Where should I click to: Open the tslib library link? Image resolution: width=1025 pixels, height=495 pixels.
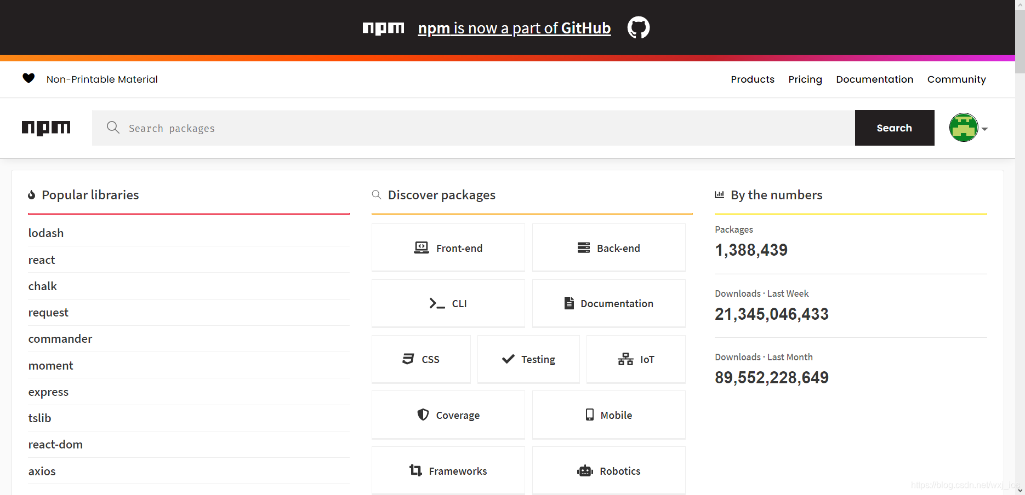coord(39,418)
